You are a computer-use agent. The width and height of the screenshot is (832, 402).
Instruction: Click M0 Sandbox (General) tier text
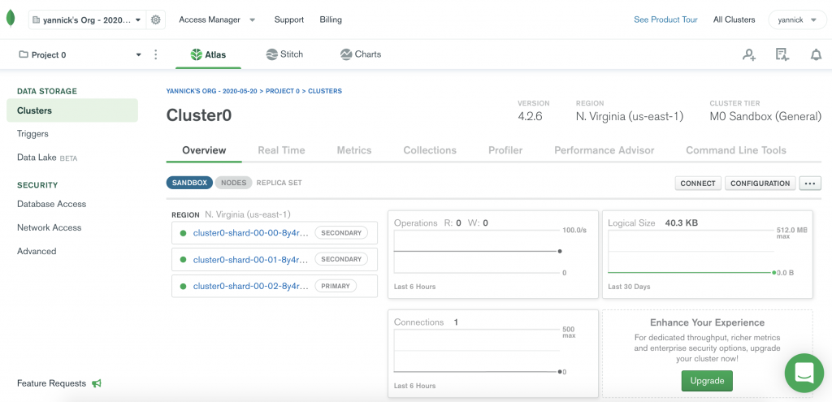[765, 117]
